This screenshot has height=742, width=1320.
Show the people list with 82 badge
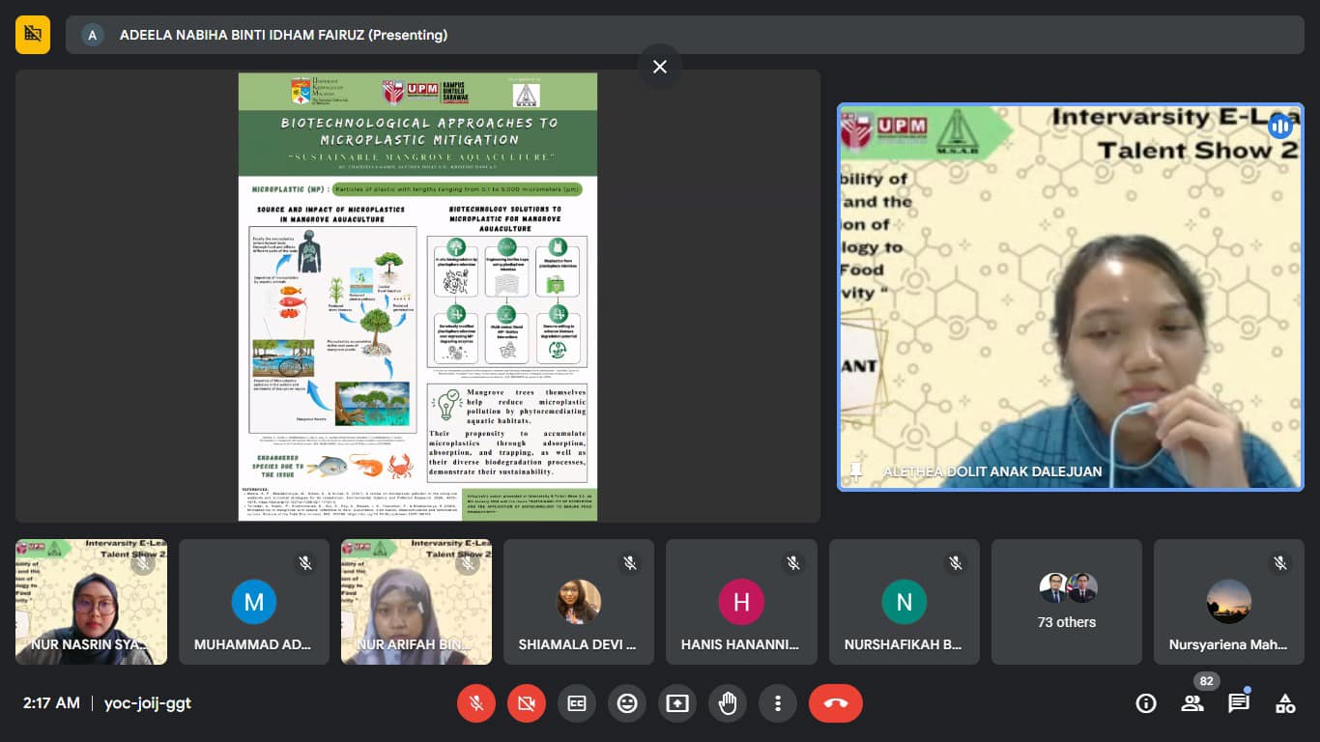pyautogui.click(x=1192, y=703)
